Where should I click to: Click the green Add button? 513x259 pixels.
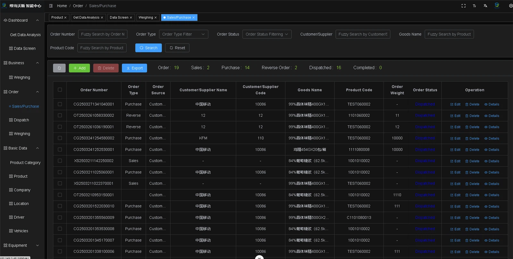tap(79, 68)
